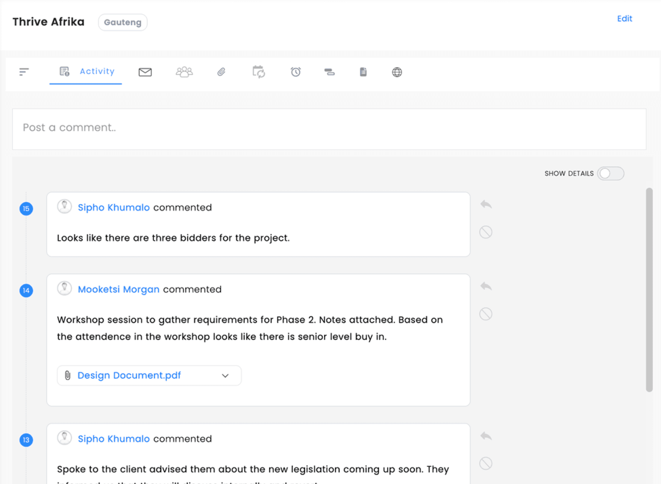
Task: Open the calendar sync tab
Action: [259, 72]
